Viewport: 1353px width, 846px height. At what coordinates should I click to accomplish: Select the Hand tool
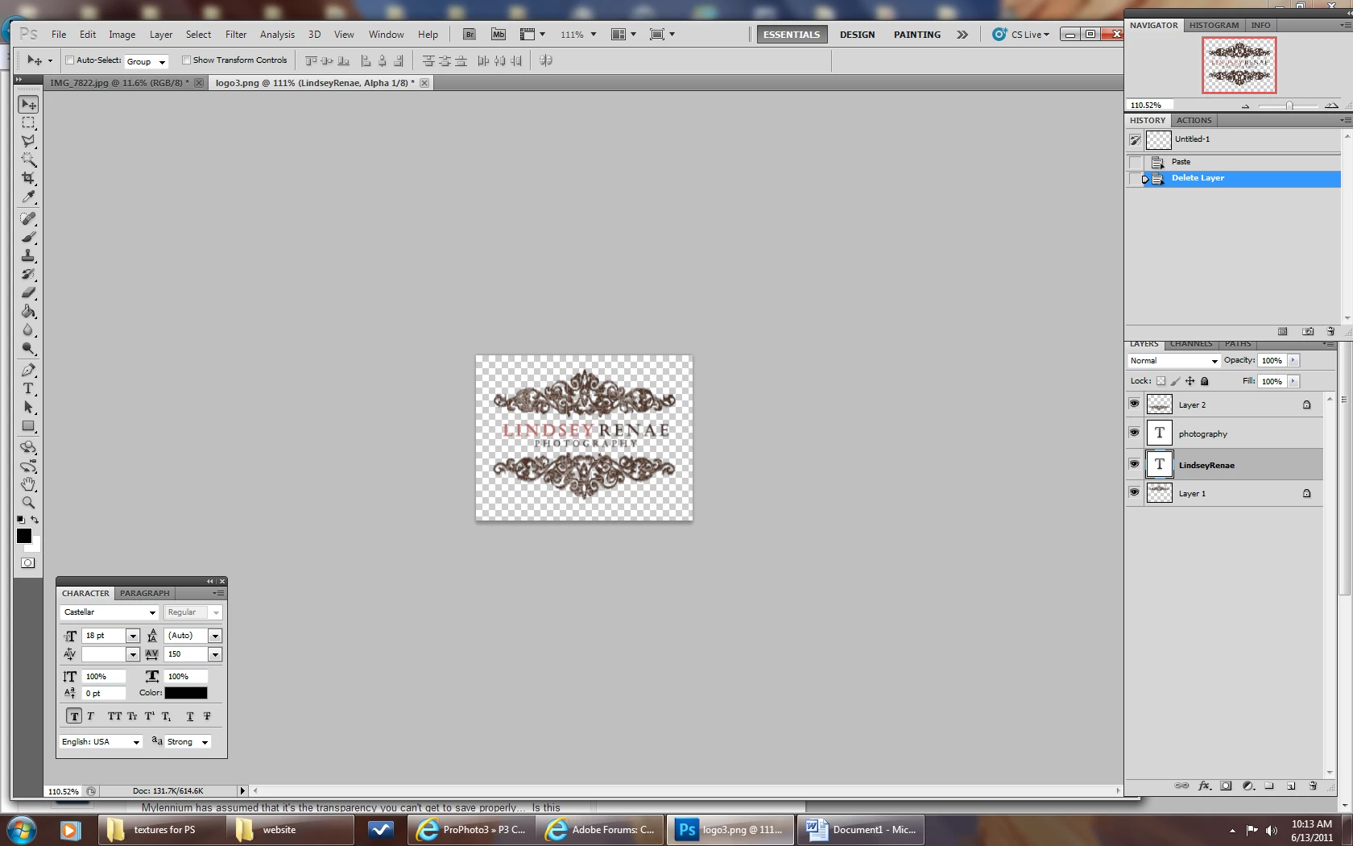point(28,484)
